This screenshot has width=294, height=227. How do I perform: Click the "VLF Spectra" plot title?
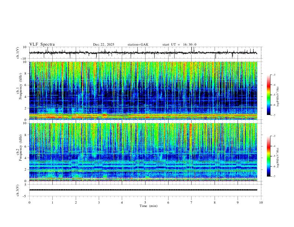pos(42,45)
